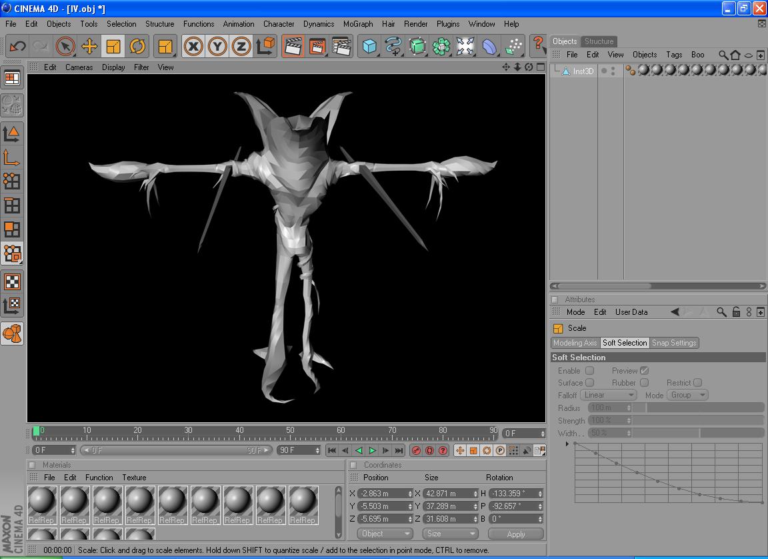
Task: Toggle X axis lock
Action: click(193, 46)
